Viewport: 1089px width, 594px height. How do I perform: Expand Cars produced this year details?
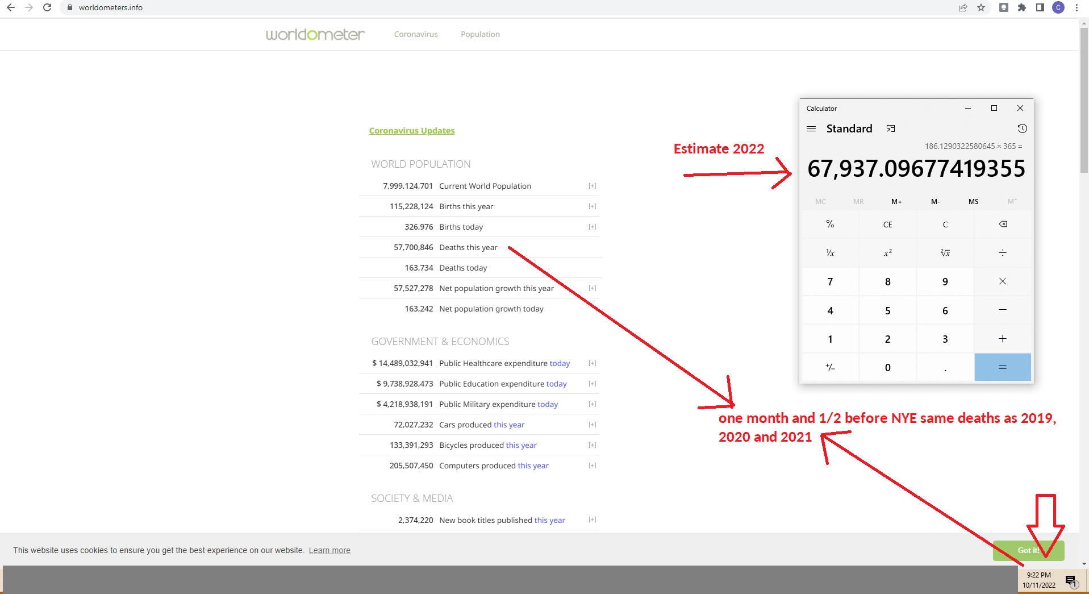592,425
